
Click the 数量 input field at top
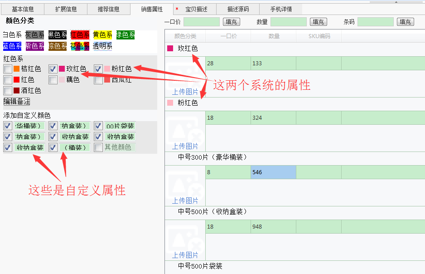pyautogui.click(x=288, y=22)
